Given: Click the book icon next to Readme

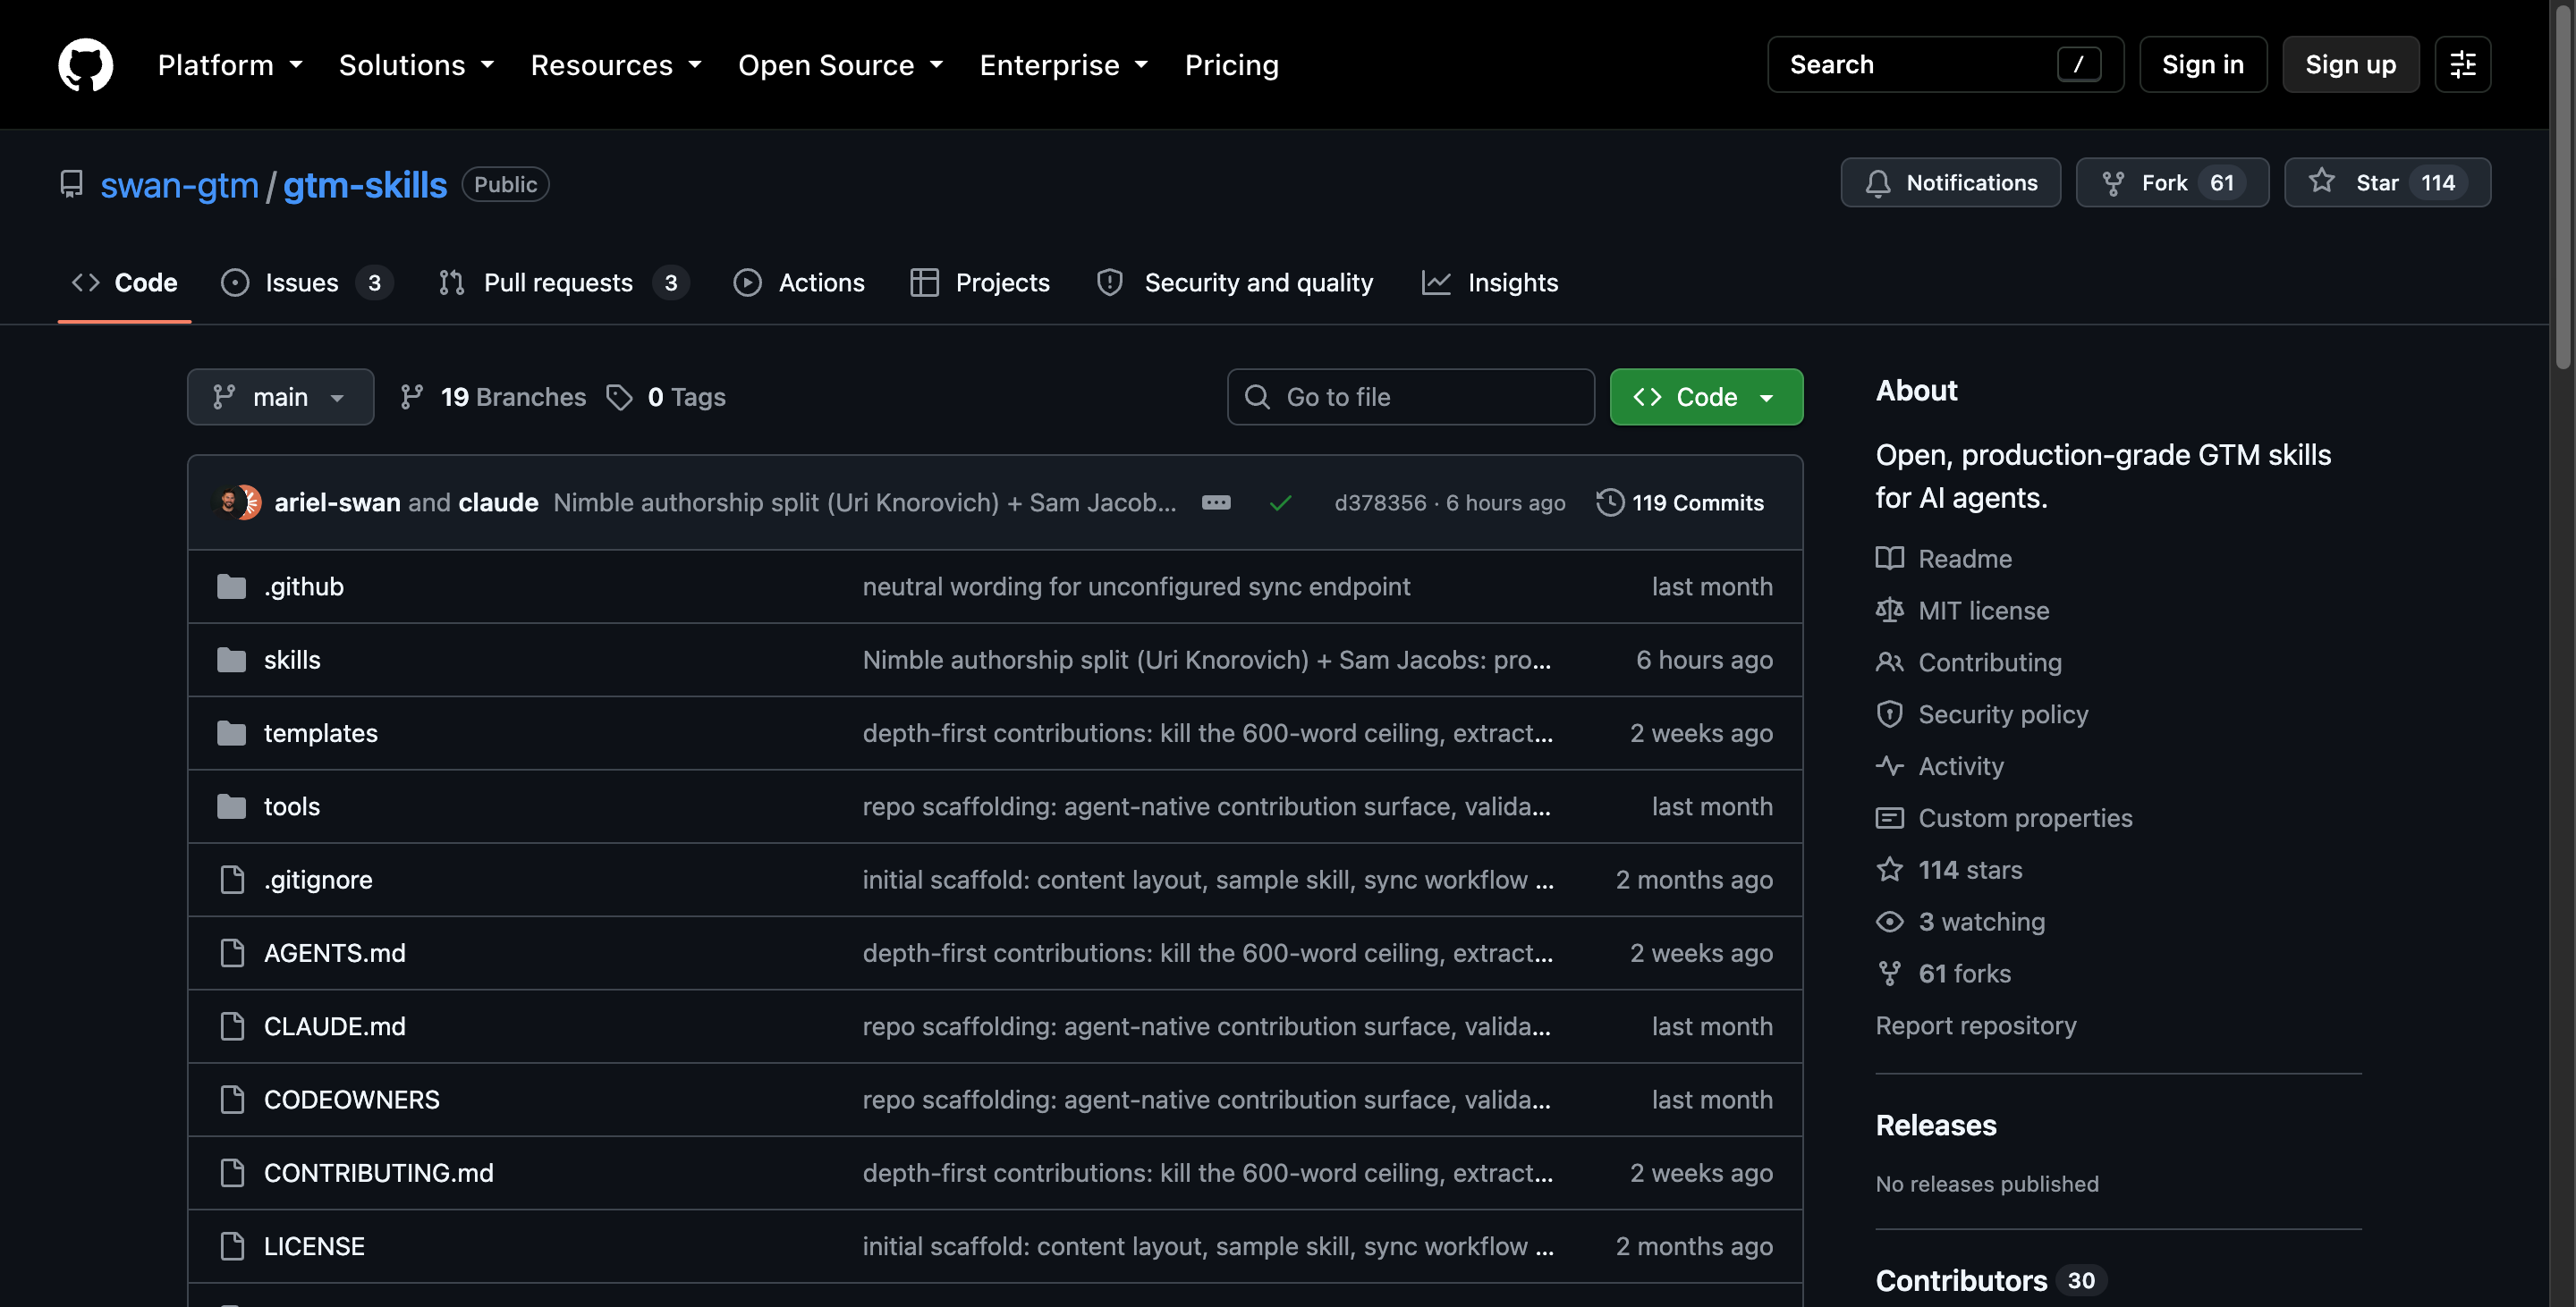Looking at the screenshot, I should 1889,559.
